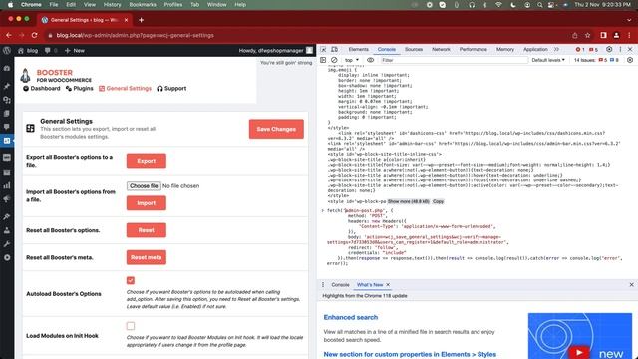Open Posts pin icon in sidebar
Image resolution: width=638 pixels, height=359 pixels.
(7, 86)
